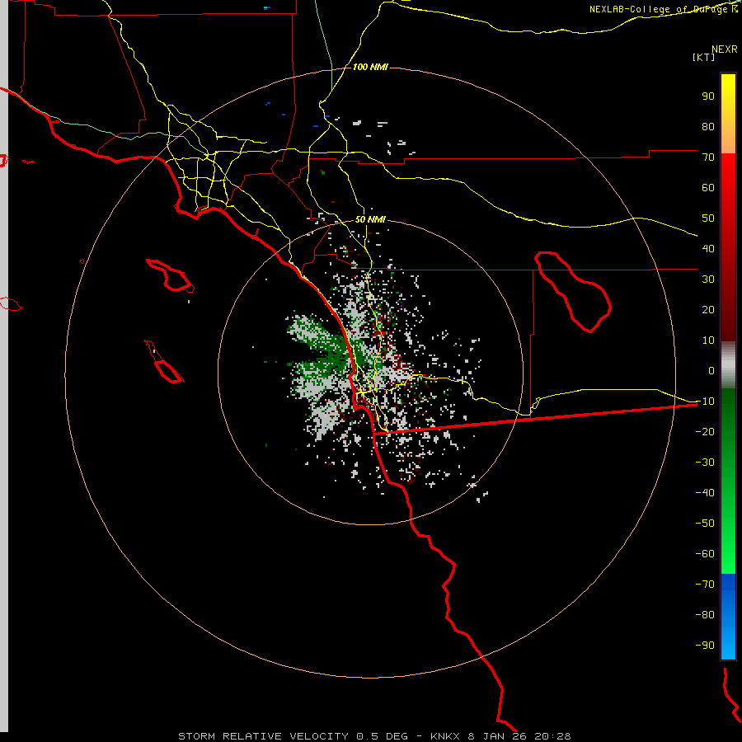Click the -50 value on velocity scale

[x=705, y=523]
